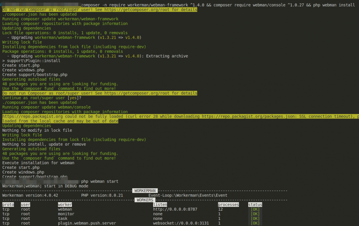Click 'plugin.webman.push.server' worker name
This screenshot has height=226, width=359.
(x=87, y=223)
